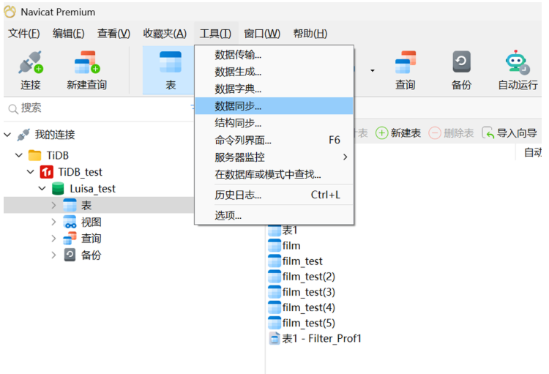This screenshot has width=549, height=374.
Task: Choose 数据同步... from the Tools menu
Action: pos(238,106)
